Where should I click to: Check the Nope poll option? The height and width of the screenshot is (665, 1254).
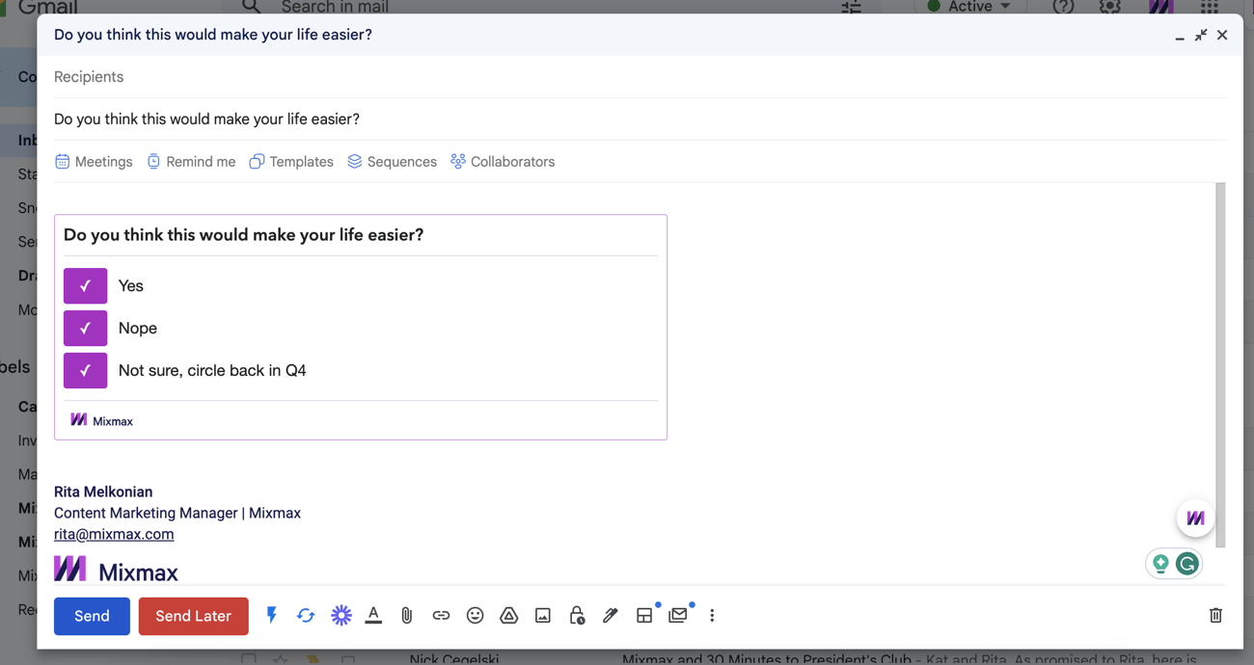(85, 328)
